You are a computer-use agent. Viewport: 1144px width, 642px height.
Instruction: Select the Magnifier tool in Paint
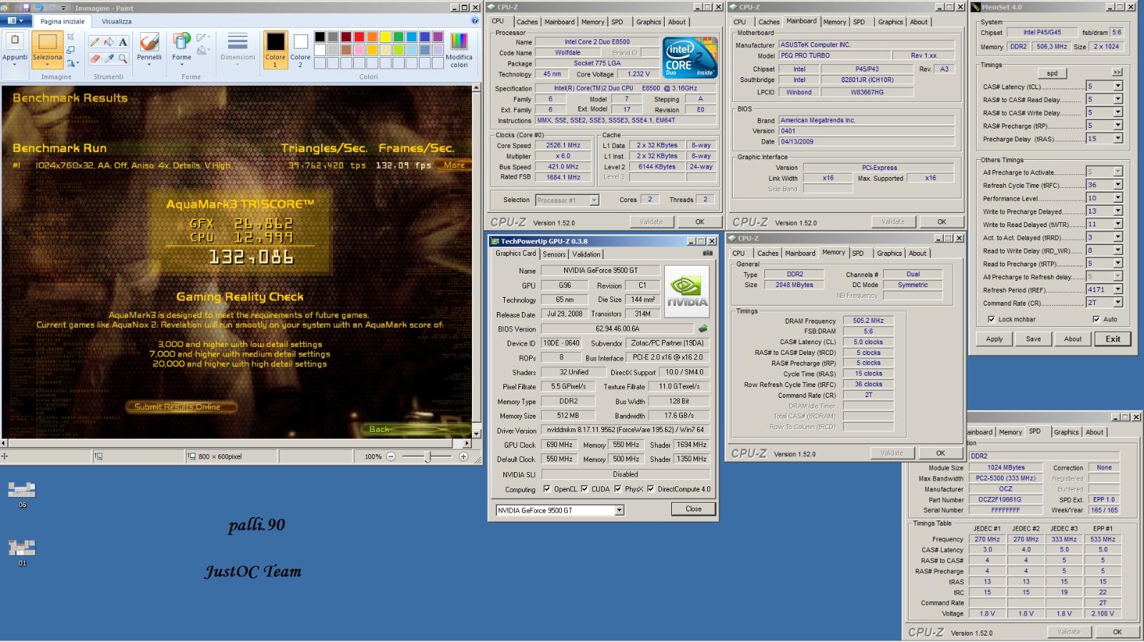tap(123, 59)
